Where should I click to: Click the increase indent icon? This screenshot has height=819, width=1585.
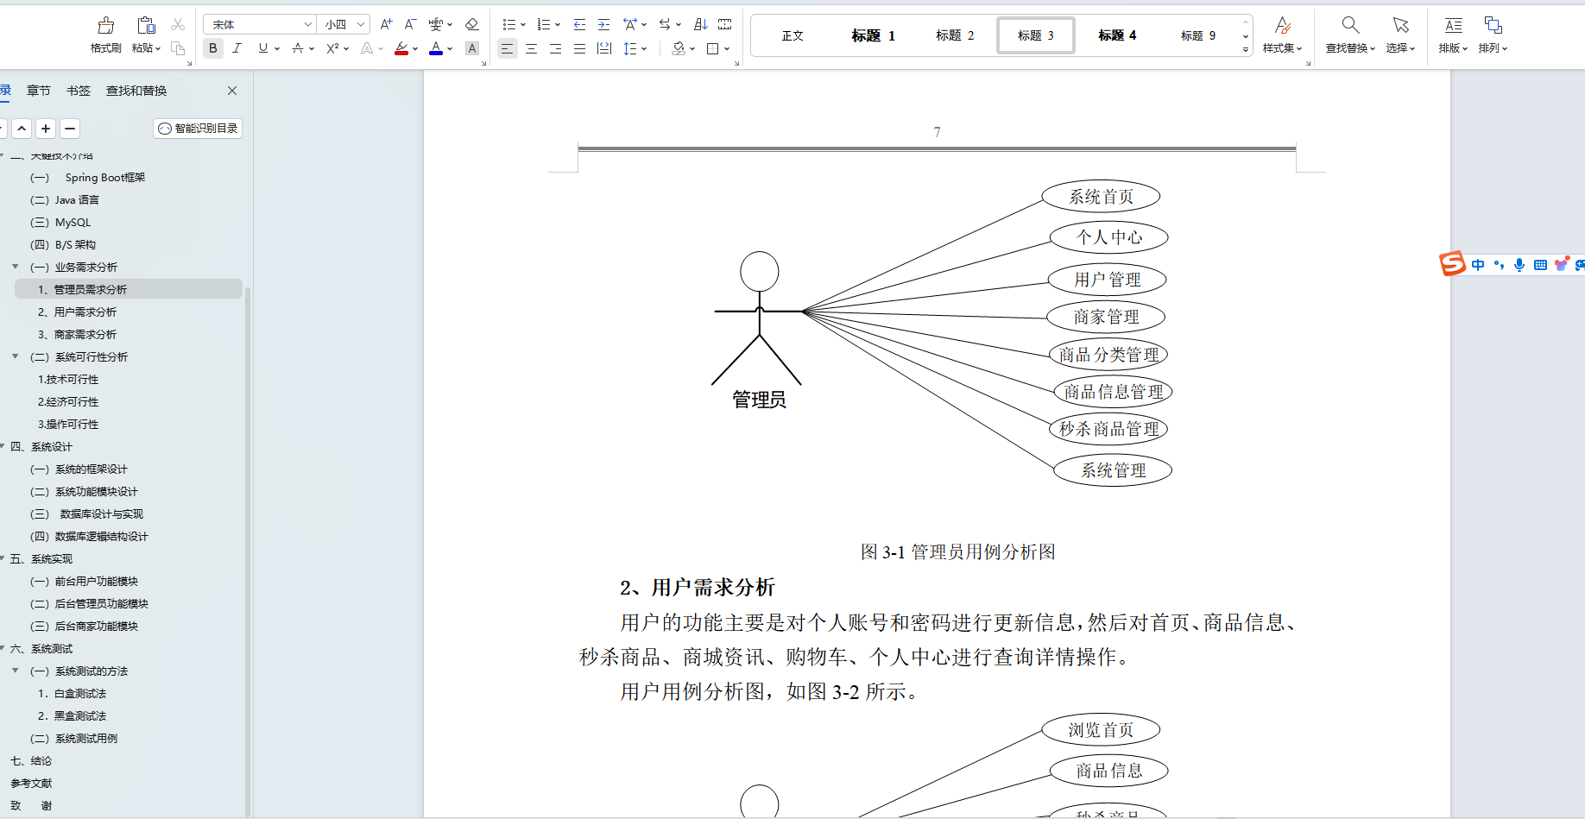pos(603,24)
